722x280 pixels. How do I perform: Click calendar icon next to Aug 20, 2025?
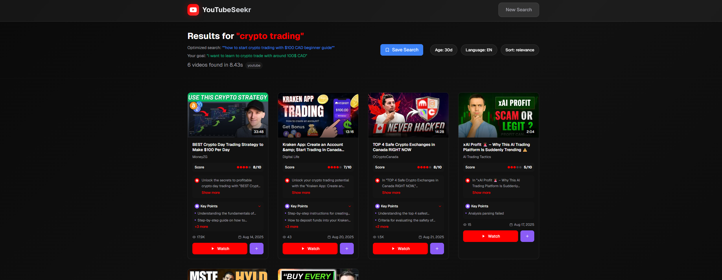[329, 237]
